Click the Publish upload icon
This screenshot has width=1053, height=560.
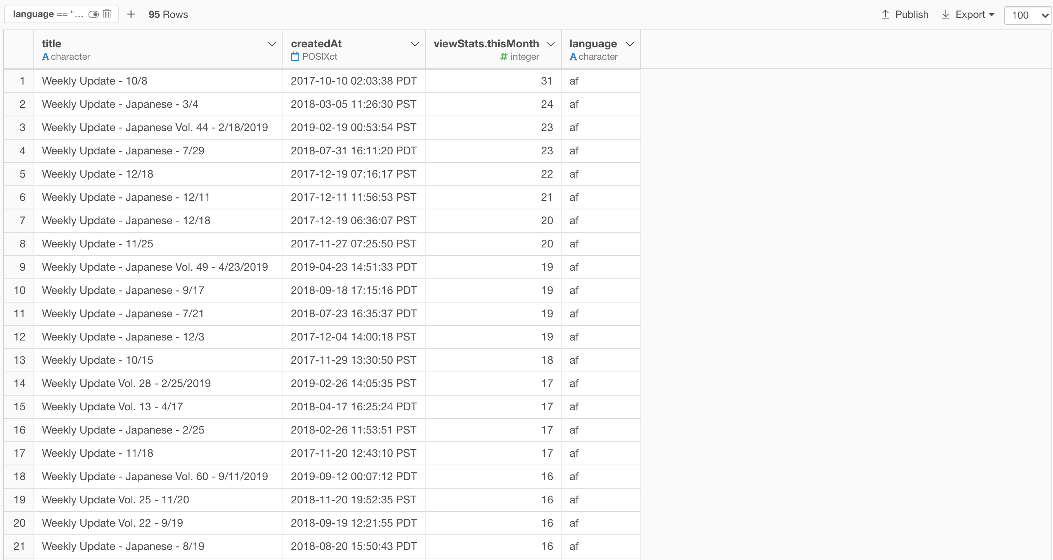[885, 14]
